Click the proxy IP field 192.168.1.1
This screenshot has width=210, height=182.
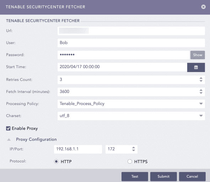78,149
